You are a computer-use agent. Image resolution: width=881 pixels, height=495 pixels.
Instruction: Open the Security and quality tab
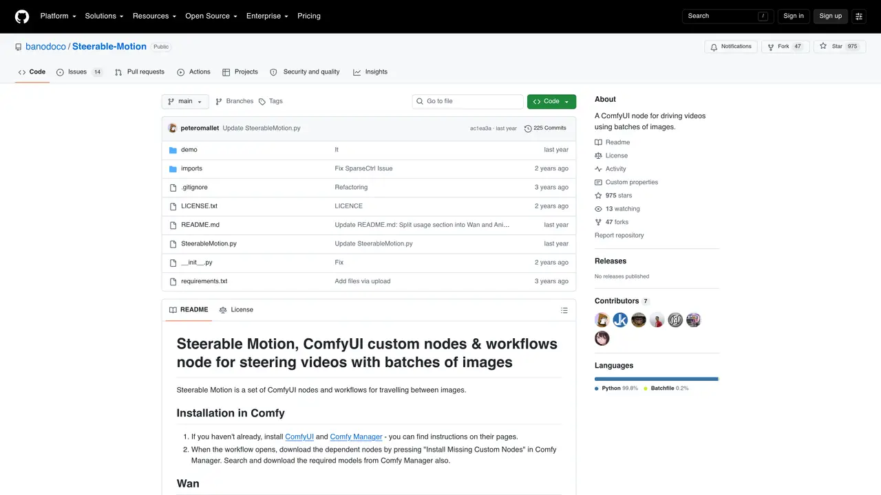[x=305, y=72]
